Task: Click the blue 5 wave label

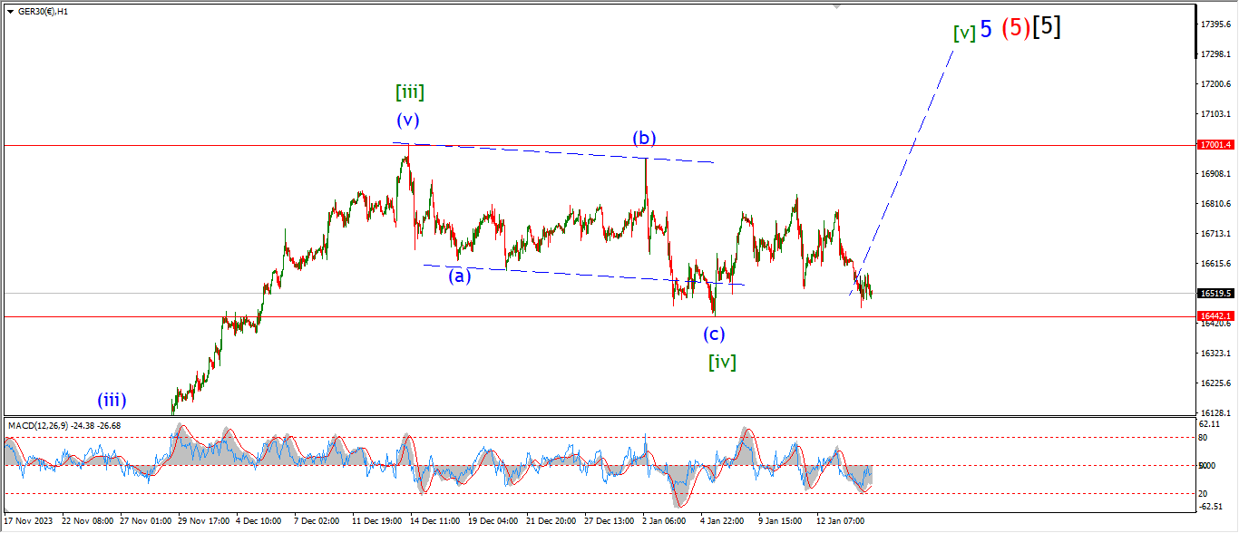Action: click(986, 29)
